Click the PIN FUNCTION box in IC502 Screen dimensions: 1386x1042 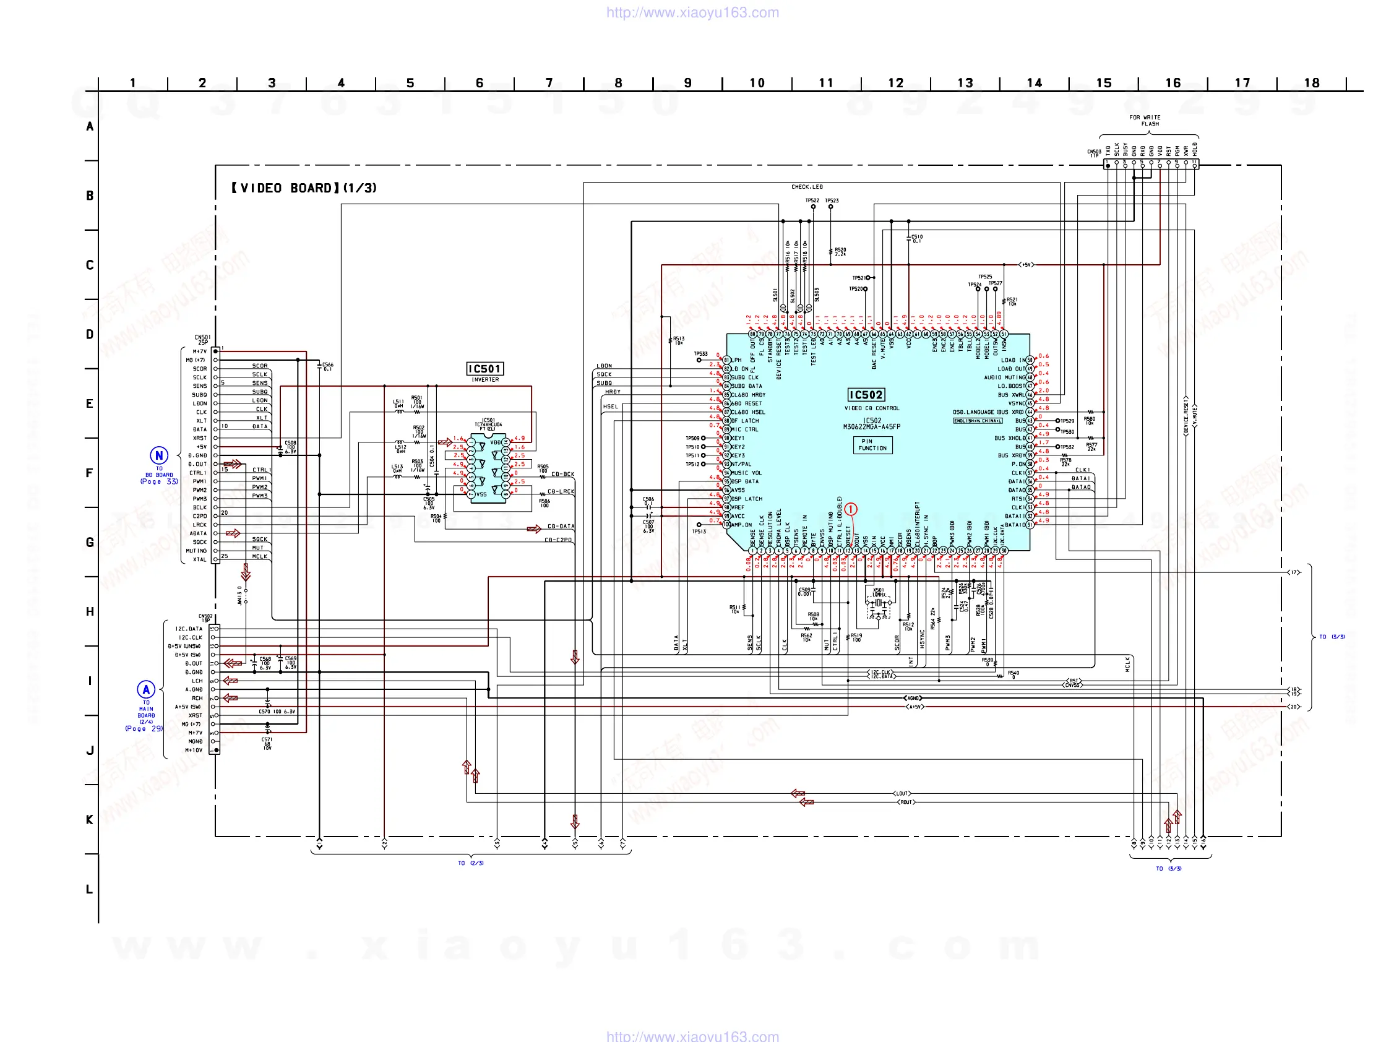(x=873, y=445)
